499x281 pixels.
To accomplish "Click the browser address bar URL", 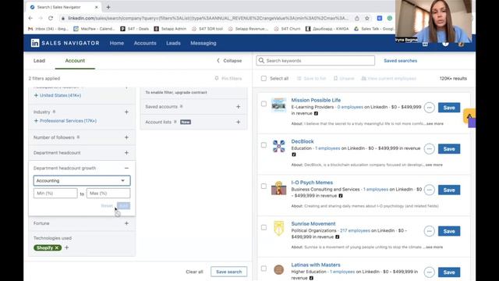I will pyautogui.click(x=208, y=19).
